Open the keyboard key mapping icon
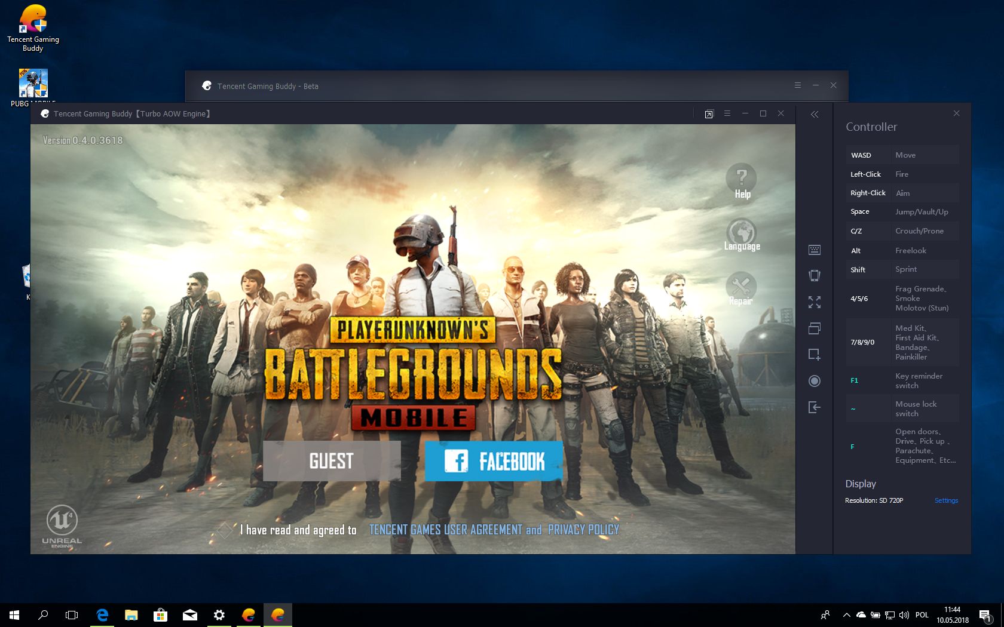 click(x=814, y=250)
